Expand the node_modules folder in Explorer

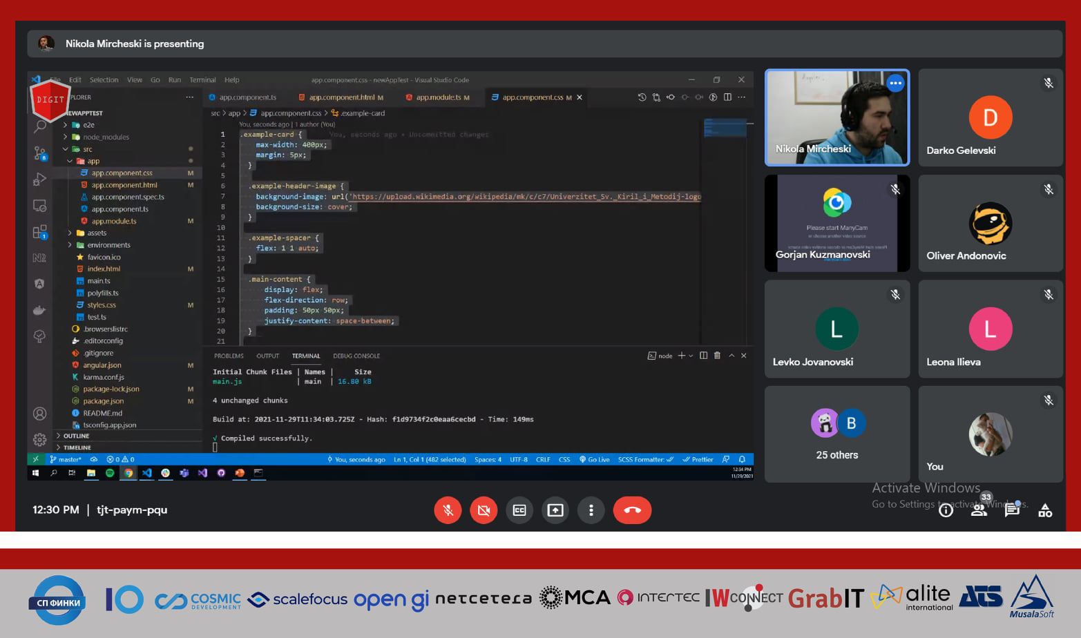[x=66, y=137]
